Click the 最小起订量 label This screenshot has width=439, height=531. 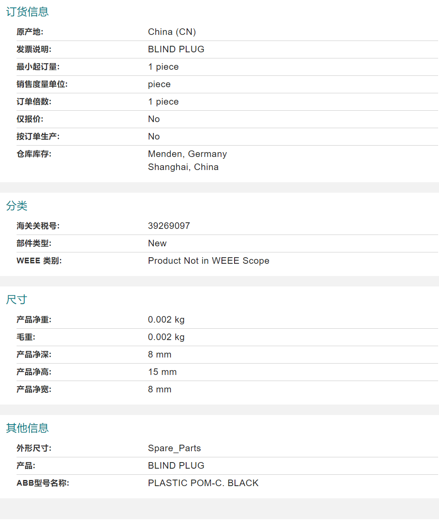coord(38,67)
